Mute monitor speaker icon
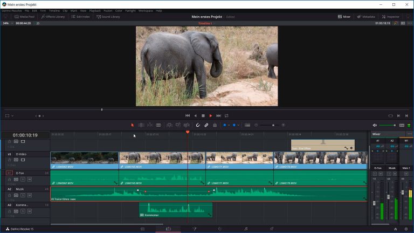This screenshot has width=414, height=233. tap(375, 125)
